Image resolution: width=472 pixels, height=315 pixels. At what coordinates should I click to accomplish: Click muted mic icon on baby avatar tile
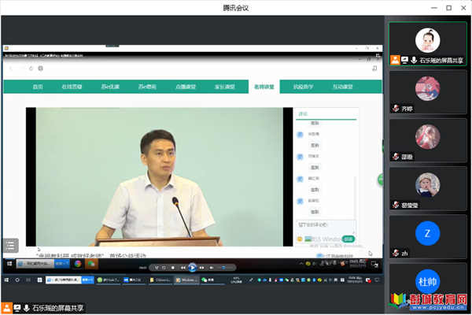tap(396, 205)
